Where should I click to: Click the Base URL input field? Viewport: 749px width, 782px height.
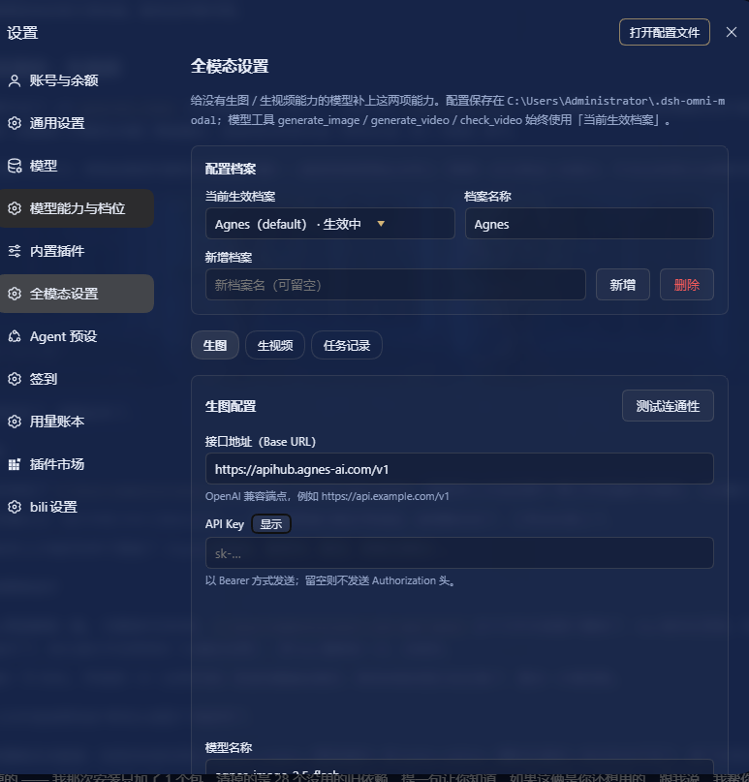point(459,469)
